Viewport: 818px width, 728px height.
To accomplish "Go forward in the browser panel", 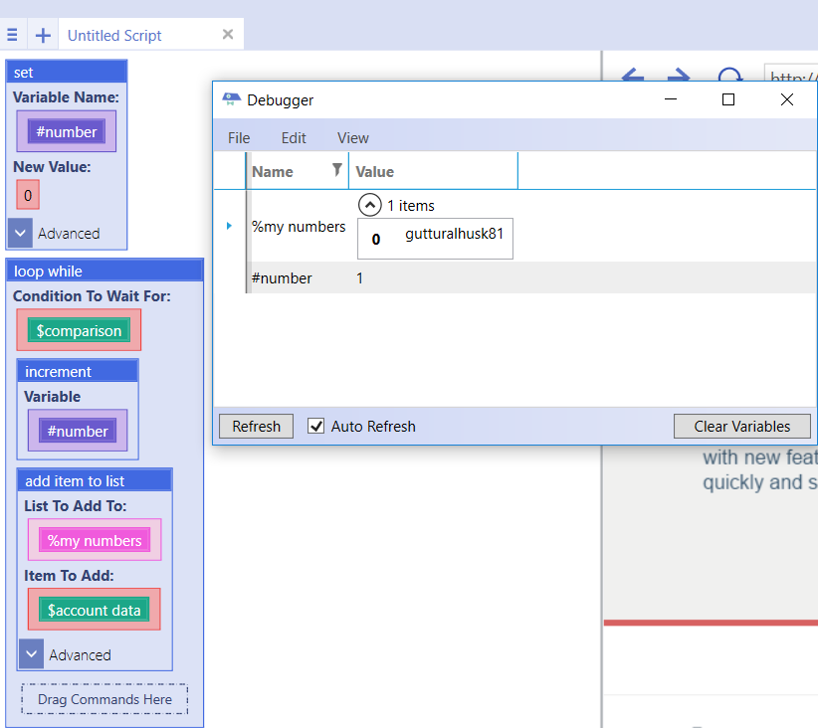I will [x=679, y=77].
